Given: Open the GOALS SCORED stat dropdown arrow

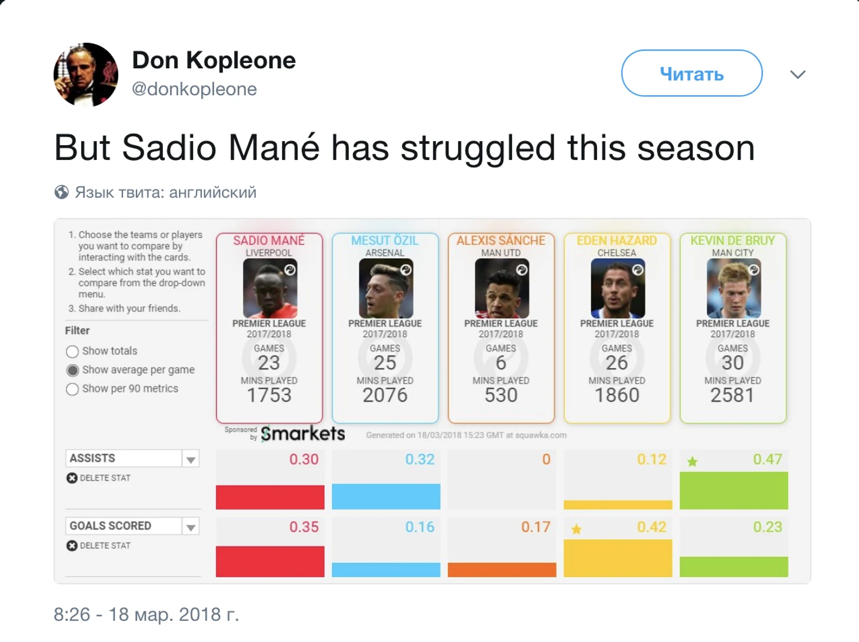Looking at the screenshot, I should coord(191,527).
